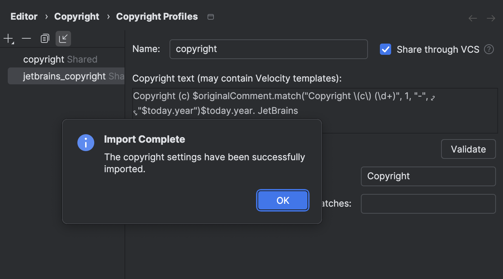Screen dimensions: 503x279
Task: Uncheck the Share through VCS checkbox
Action: point(385,50)
